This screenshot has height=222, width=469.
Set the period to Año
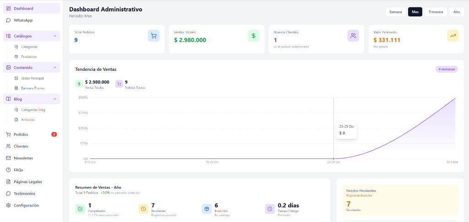[456, 12]
